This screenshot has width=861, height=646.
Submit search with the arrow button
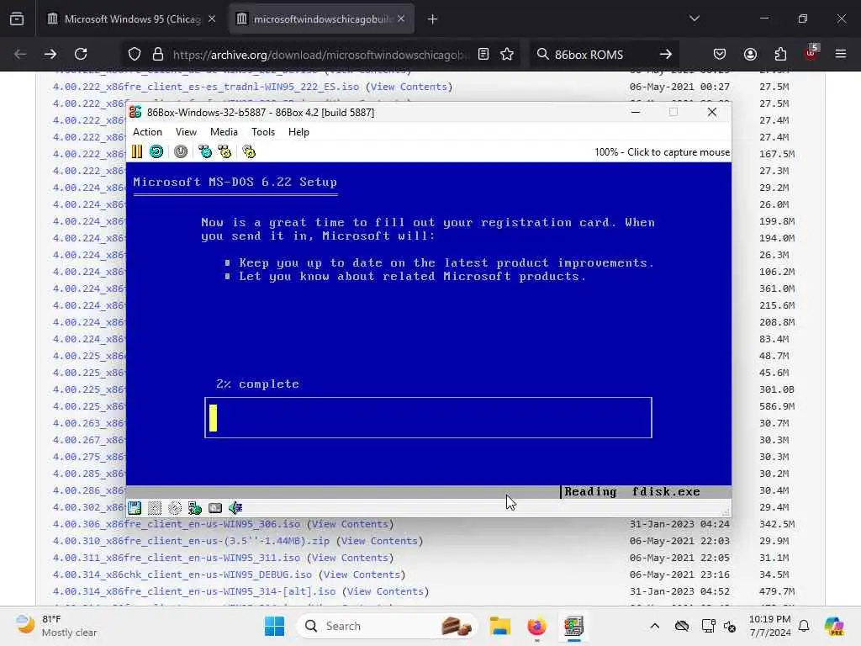click(666, 54)
